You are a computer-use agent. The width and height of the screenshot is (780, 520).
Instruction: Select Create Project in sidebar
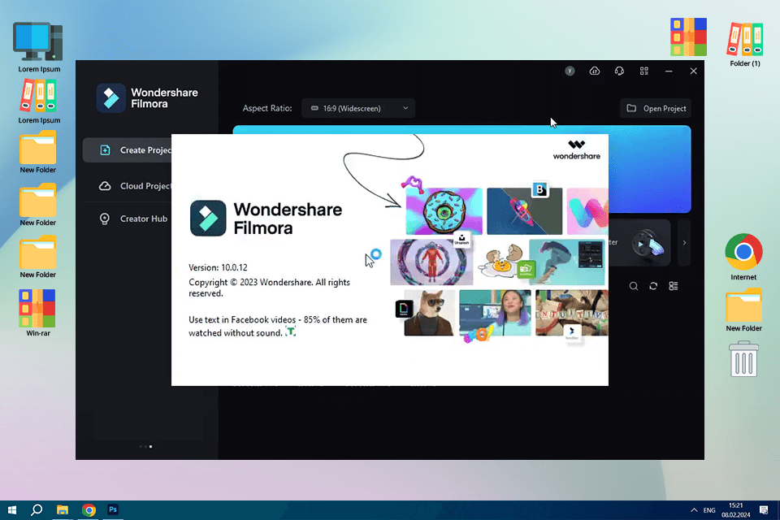click(x=127, y=150)
